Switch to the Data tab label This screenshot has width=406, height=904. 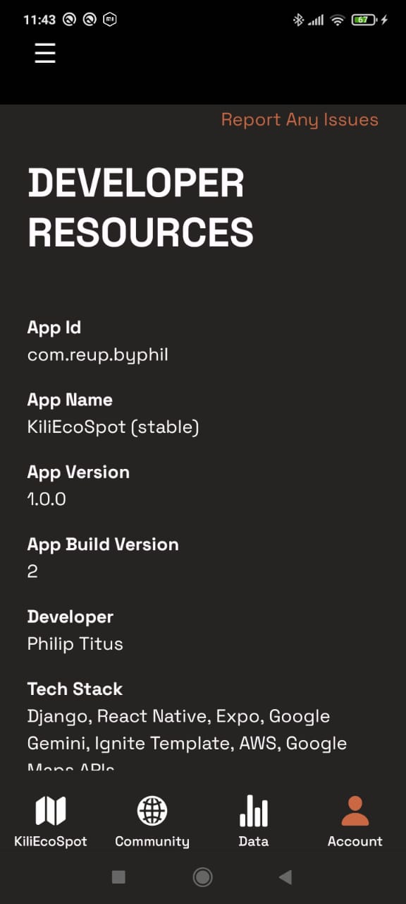tap(254, 842)
